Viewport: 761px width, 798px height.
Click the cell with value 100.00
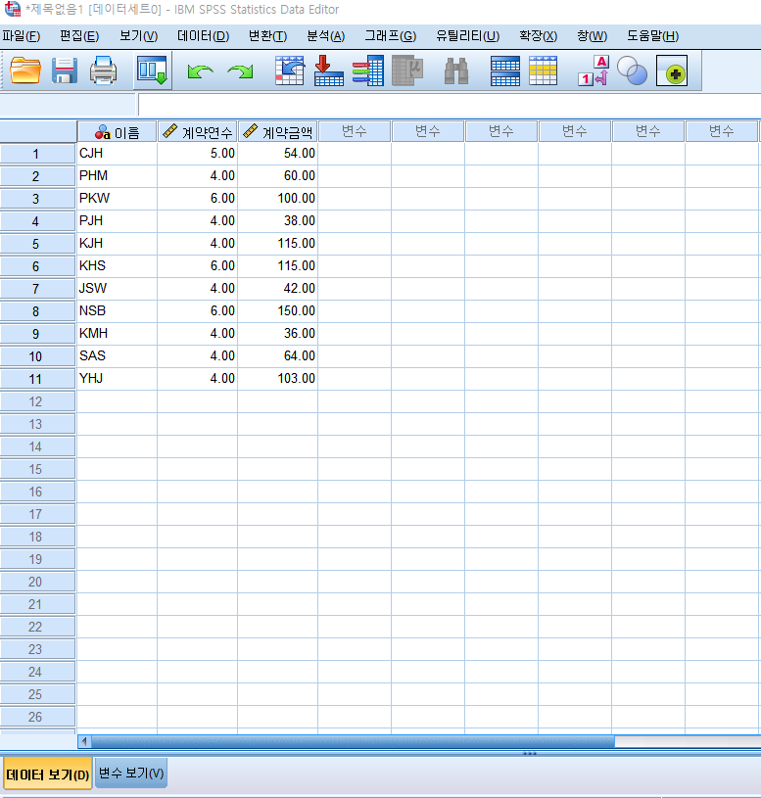click(278, 198)
